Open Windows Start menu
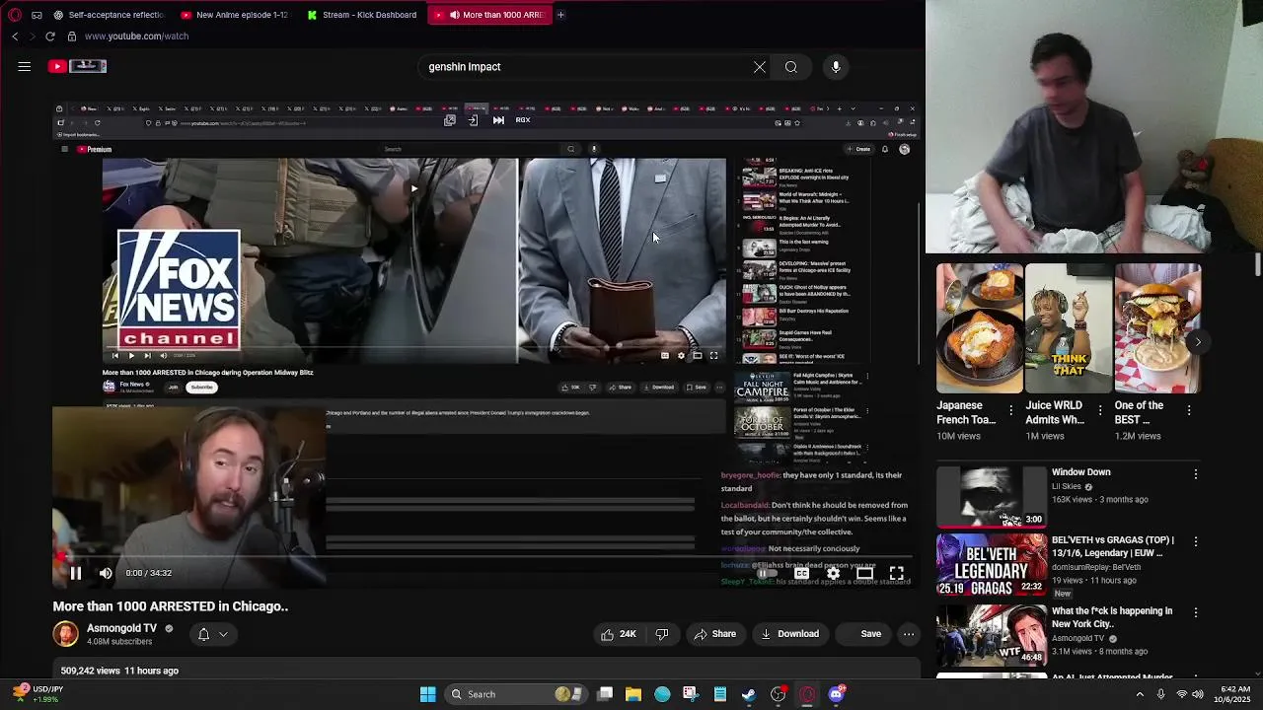This screenshot has width=1263, height=710. pos(428,694)
